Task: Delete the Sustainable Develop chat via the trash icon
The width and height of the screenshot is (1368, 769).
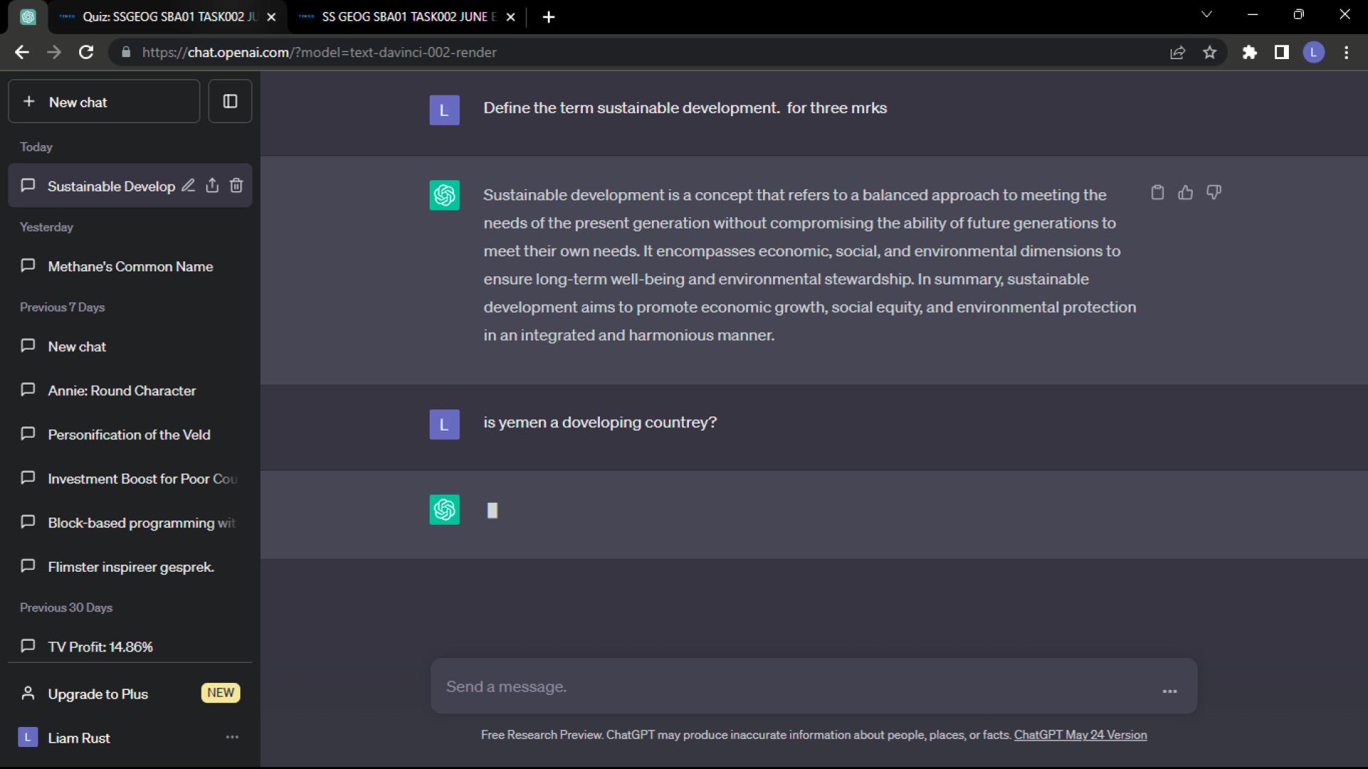Action: 237,186
